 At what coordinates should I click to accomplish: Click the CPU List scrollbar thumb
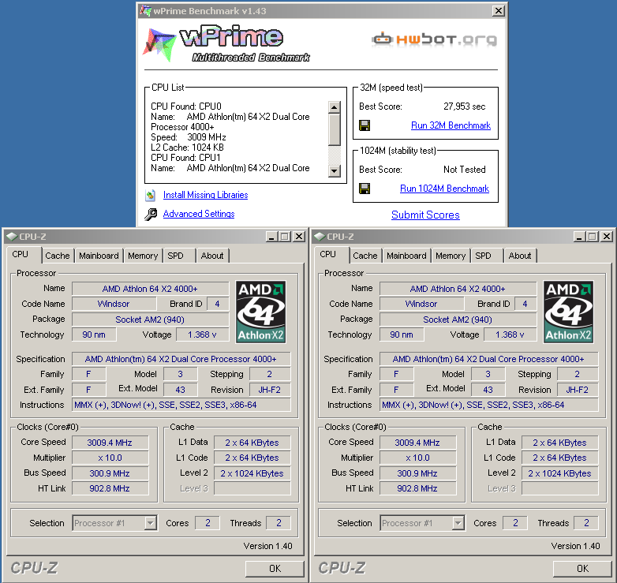(334, 129)
